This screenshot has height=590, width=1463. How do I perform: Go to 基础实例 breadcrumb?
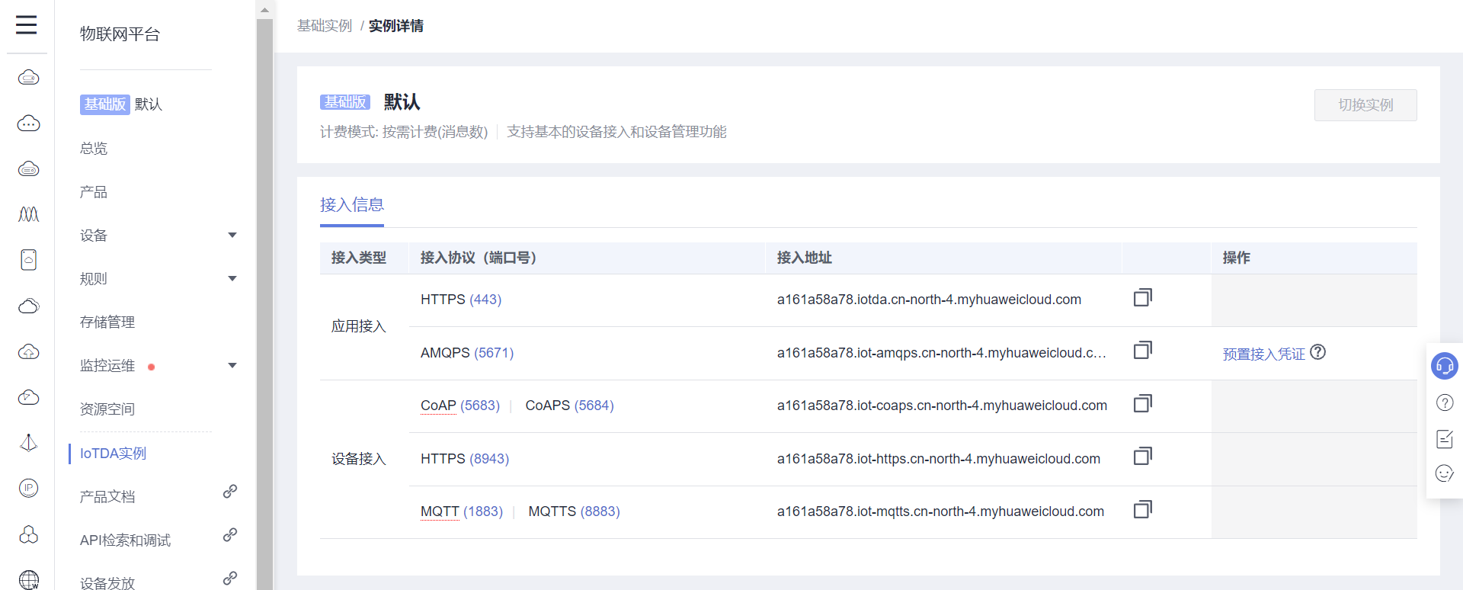325,26
